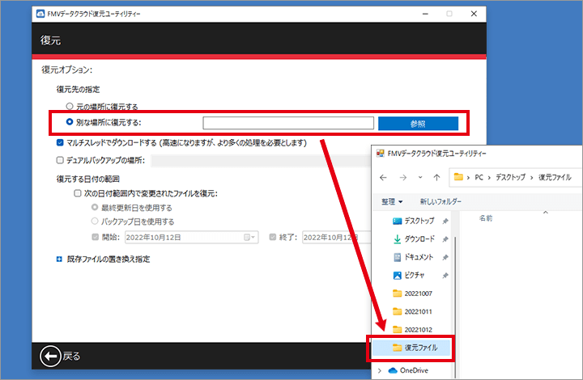Click the 参照 browse button

(x=418, y=124)
